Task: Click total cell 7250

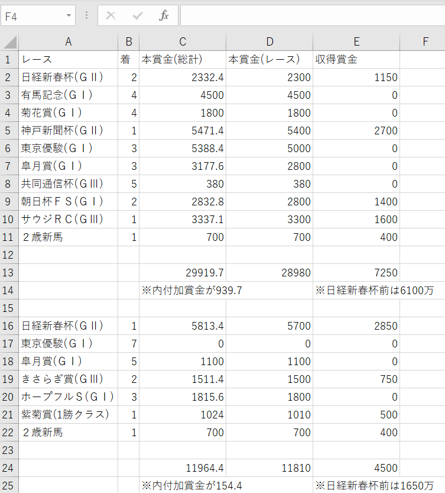Action: point(356,273)
